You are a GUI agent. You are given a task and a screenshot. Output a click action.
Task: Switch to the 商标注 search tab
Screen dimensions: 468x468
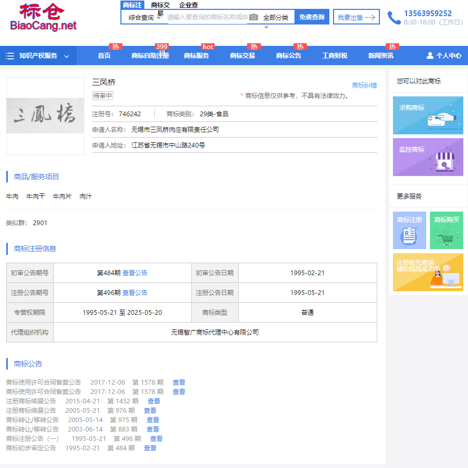pos(132,5)
